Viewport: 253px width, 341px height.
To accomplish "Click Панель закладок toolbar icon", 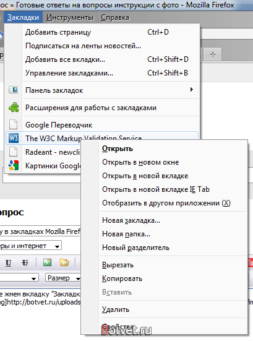I will pyautogui.click(x=14, y=90).
